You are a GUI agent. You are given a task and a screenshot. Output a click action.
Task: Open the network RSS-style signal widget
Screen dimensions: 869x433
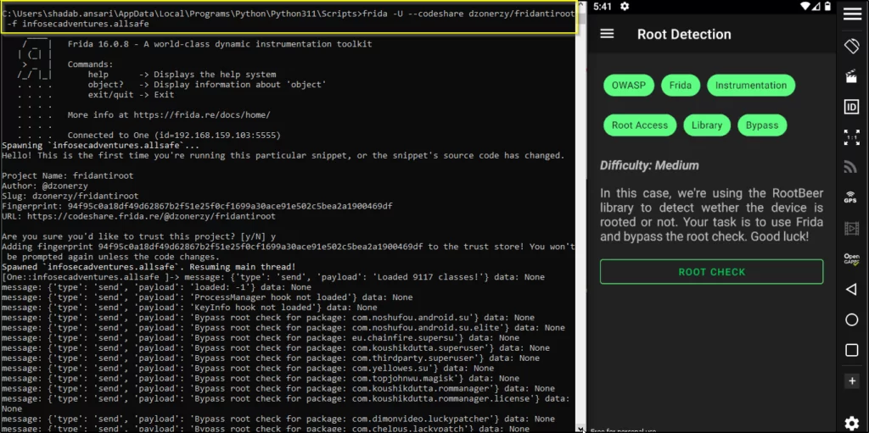click(852, 167)
